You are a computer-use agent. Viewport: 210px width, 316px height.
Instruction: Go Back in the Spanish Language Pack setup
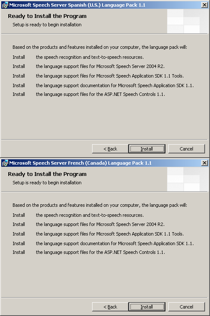pos(110,149)
